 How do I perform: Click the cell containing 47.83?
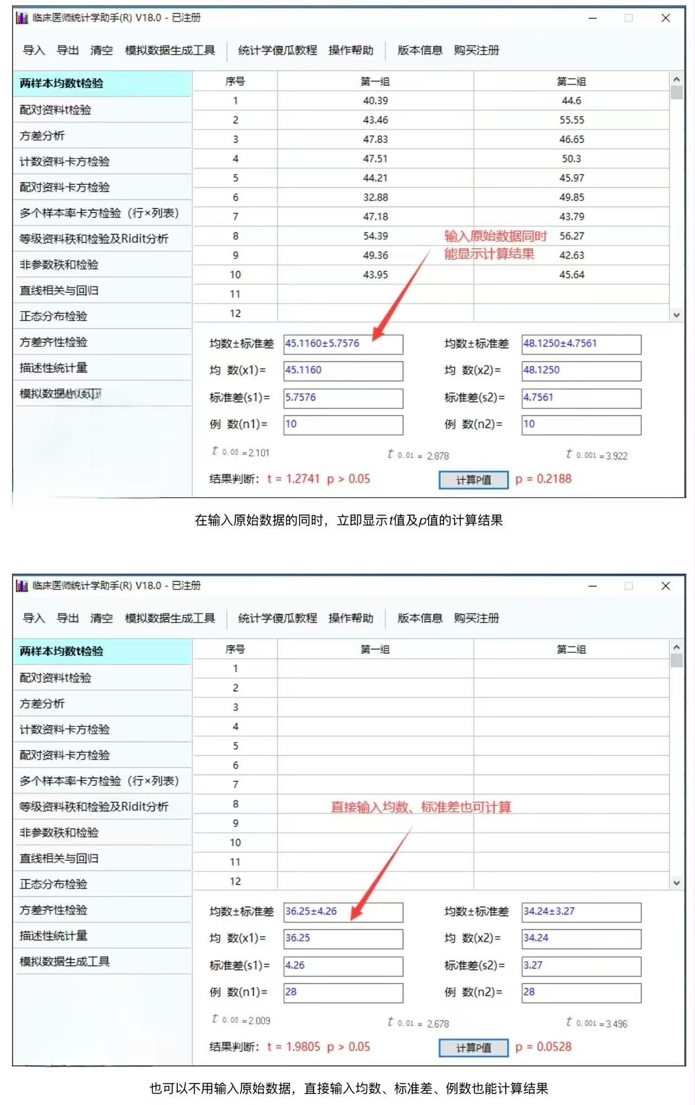(x=375, y=139)
